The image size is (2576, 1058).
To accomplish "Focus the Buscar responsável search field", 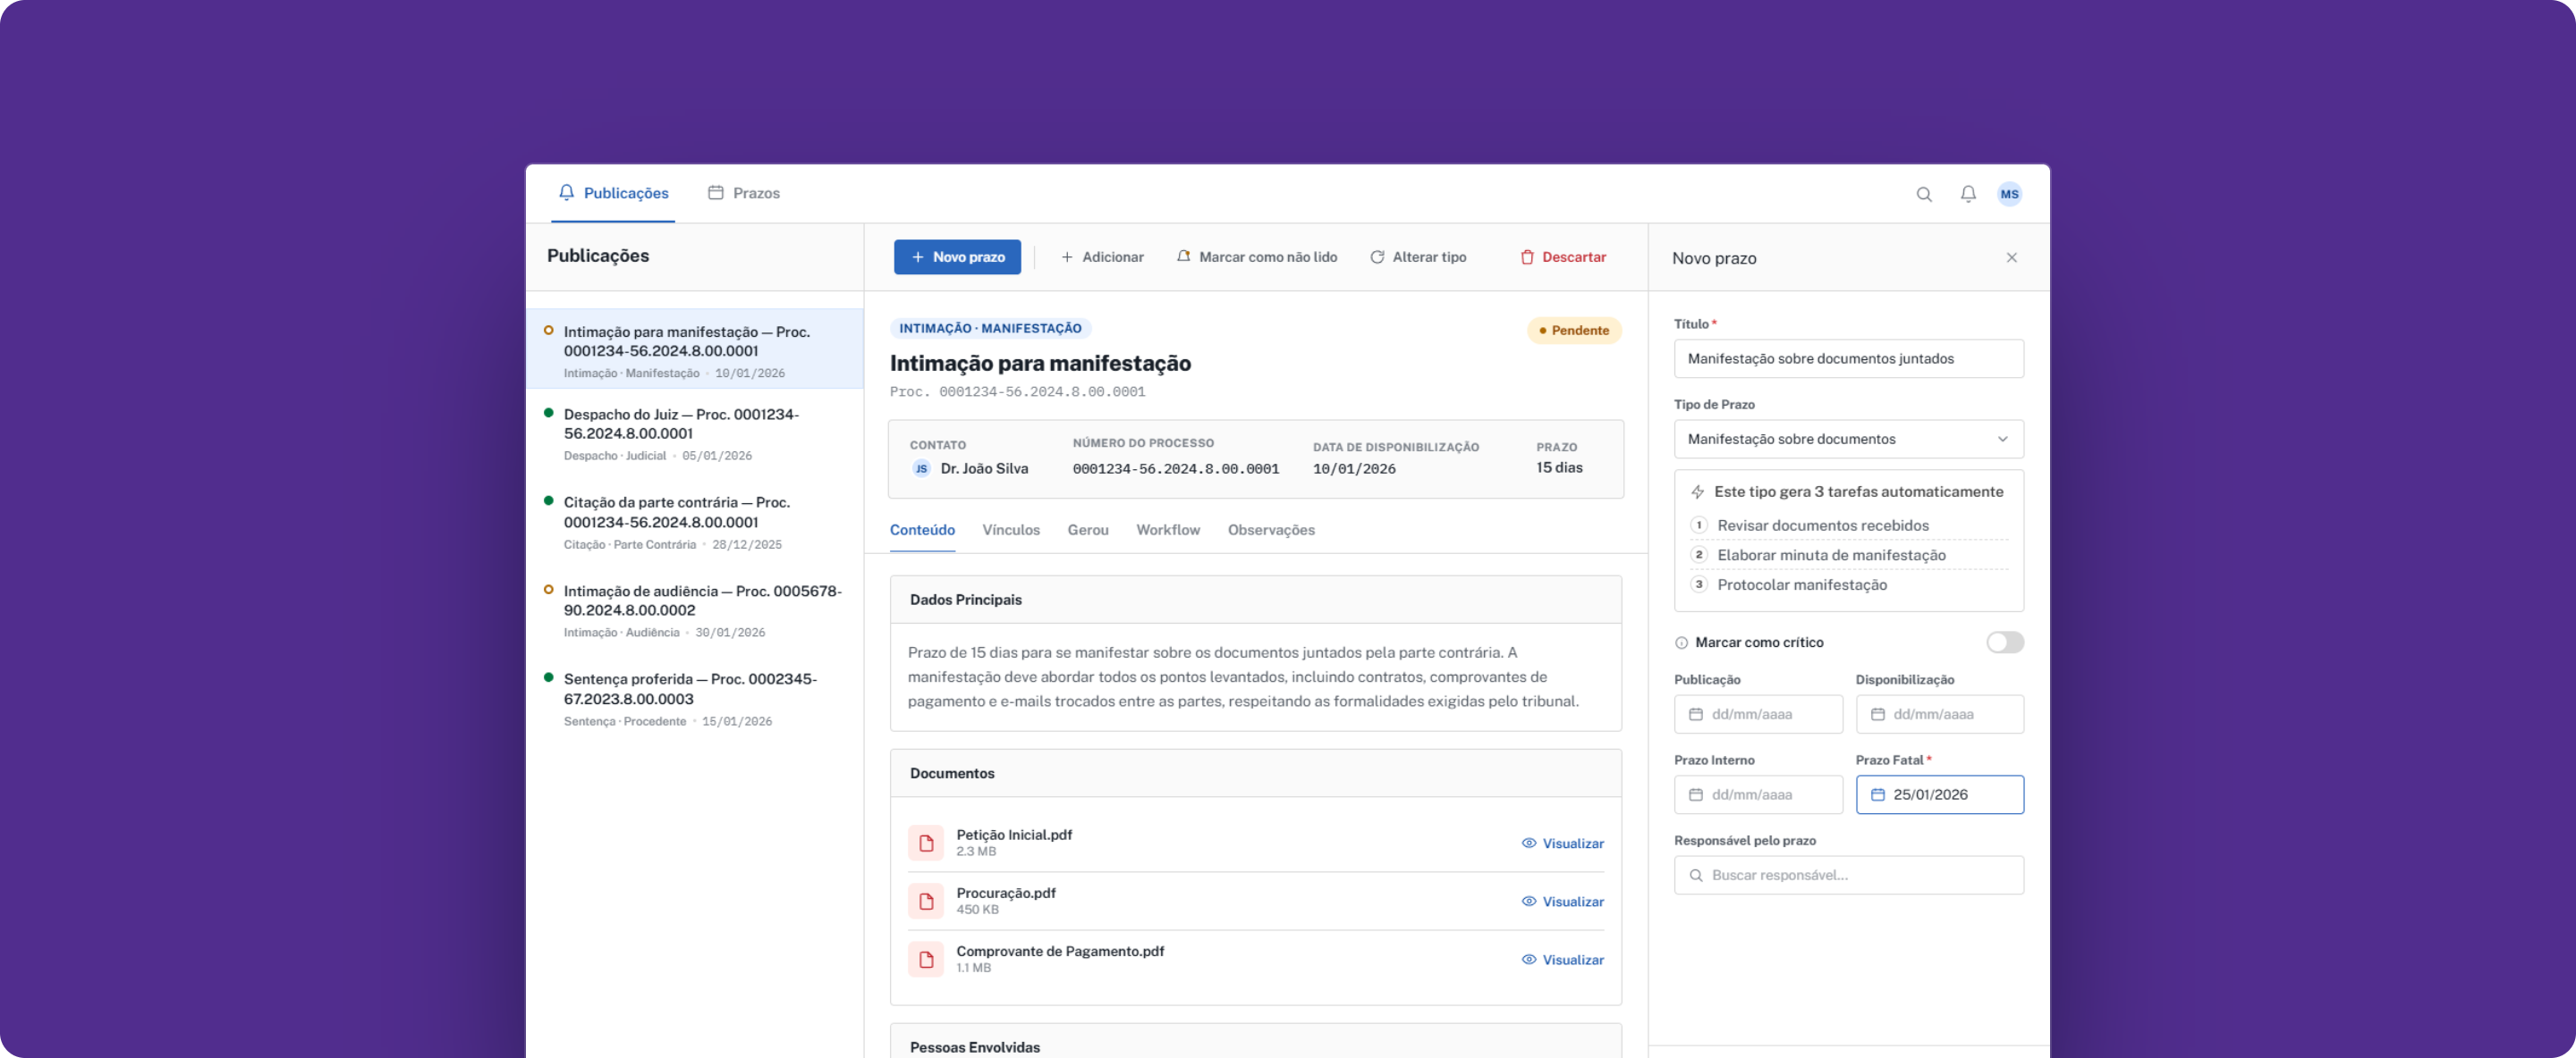I will click(x=1848, y=875).
